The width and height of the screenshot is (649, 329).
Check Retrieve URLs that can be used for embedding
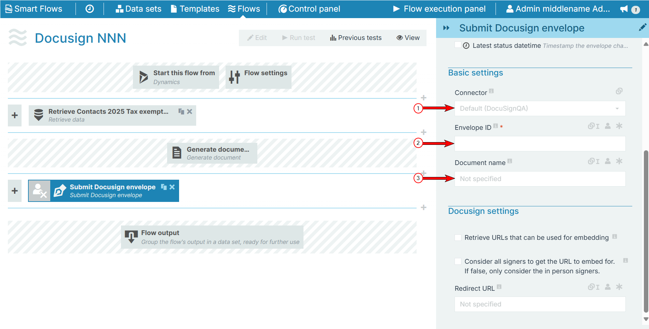click(458, 237)
